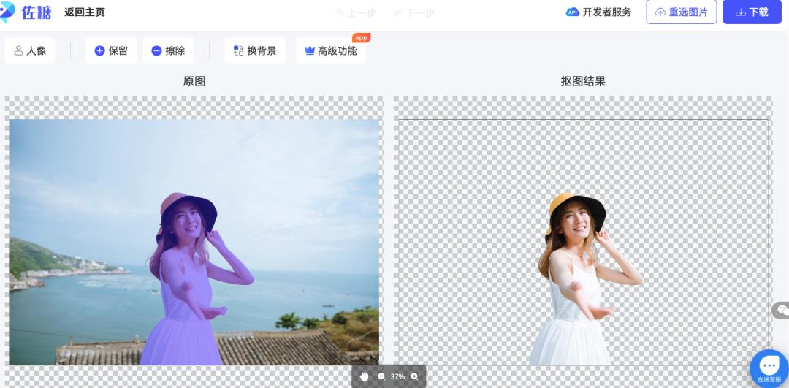The height and width of the screenshot is (388, 789).
Task: Zoom out with the minus magnifier
Action: 381,376
